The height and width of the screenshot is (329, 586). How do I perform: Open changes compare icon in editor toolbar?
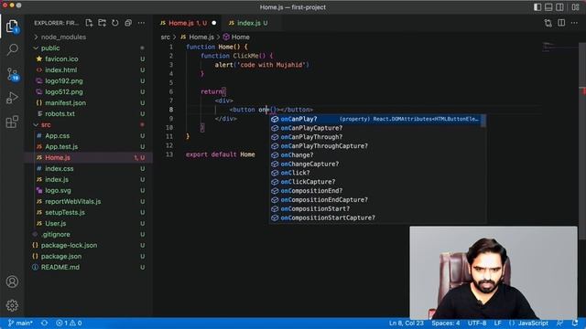[548, 23]
